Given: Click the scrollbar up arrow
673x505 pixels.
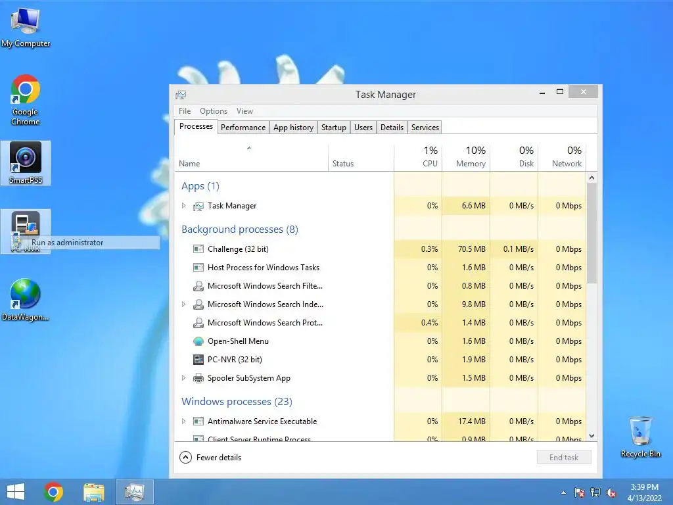Looking at the screenshot, I should 592,178.
